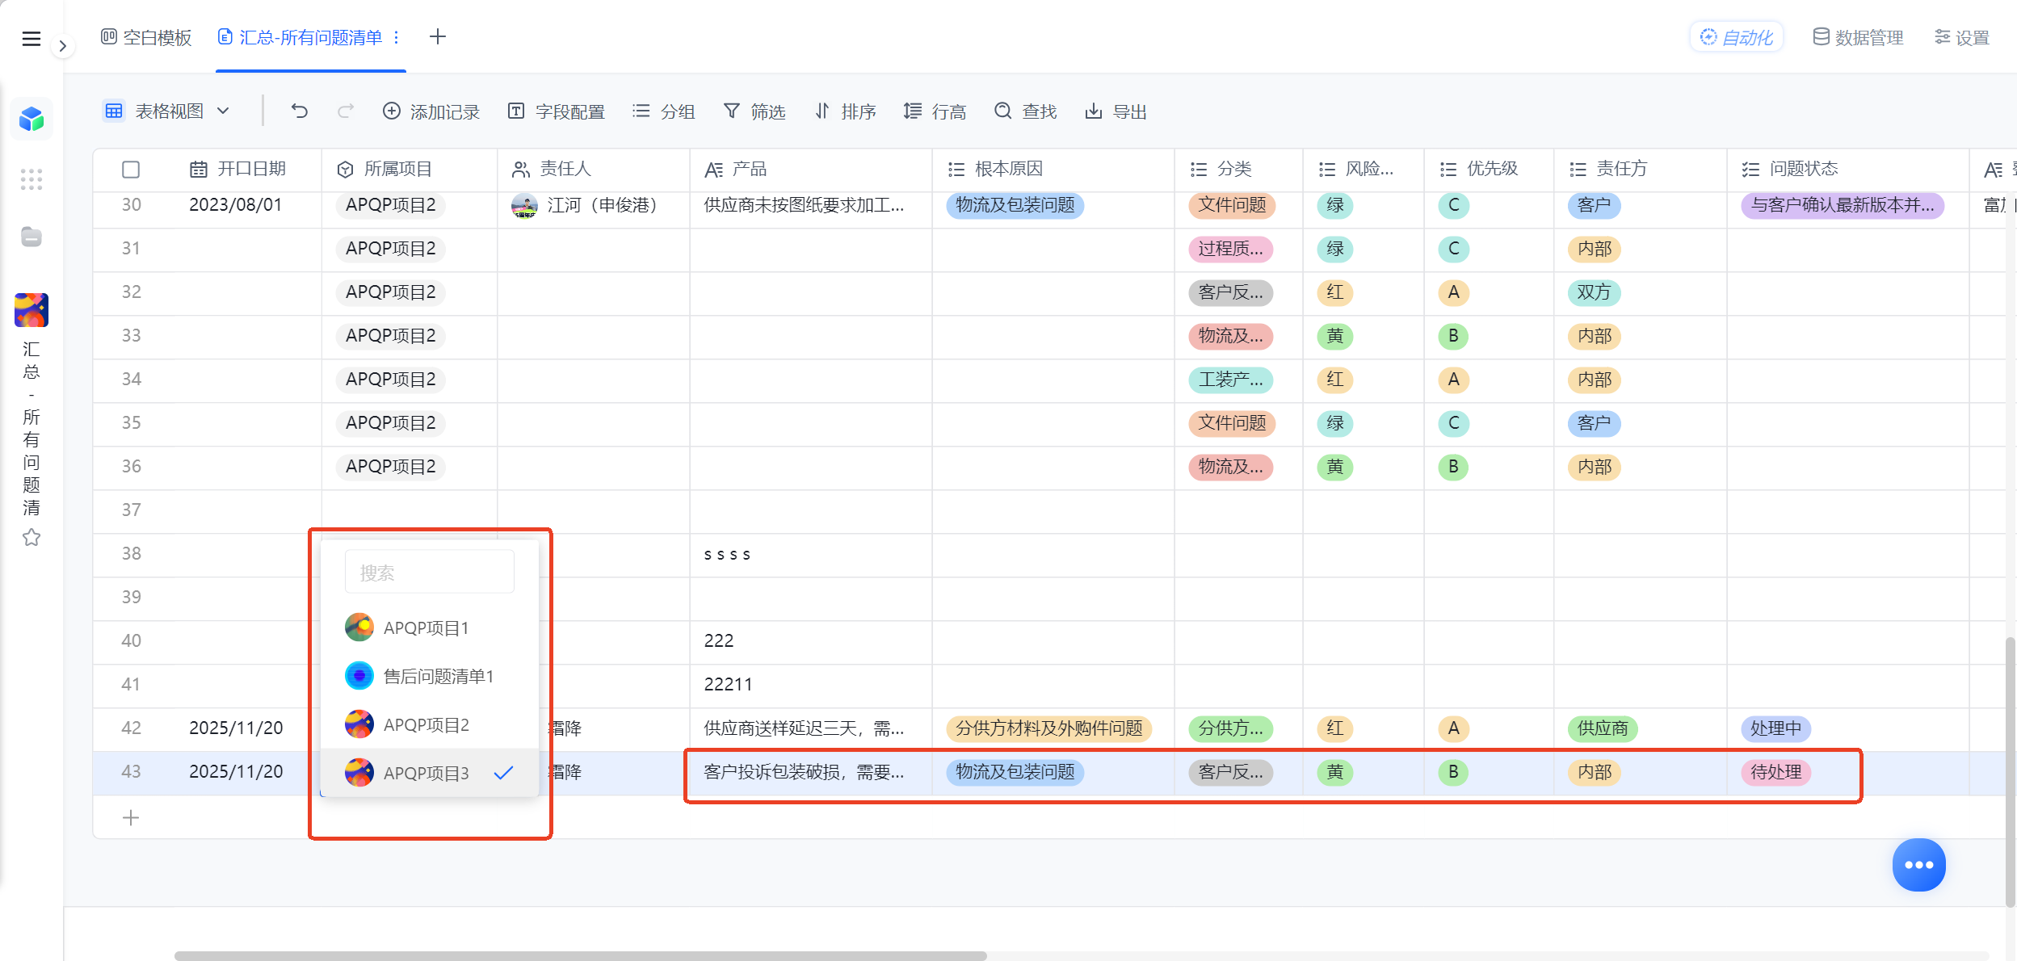Open 设置 settings
The height and width of the screenshot is (961, 2017).
(x=1962, y=37)
